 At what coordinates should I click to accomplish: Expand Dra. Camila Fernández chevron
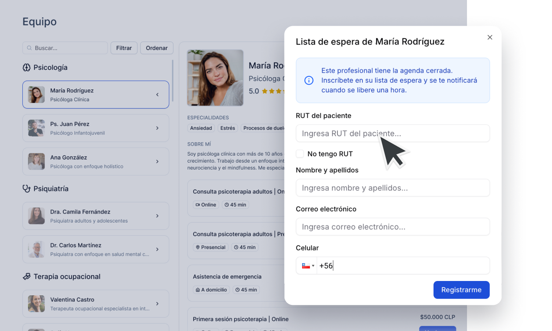(x=157, y=216)
